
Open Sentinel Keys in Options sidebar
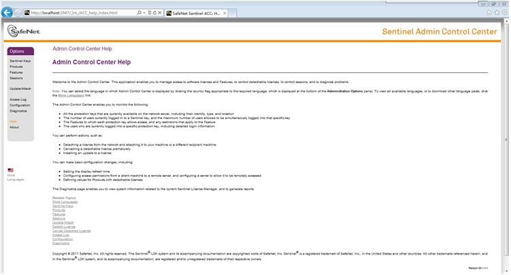20,61
